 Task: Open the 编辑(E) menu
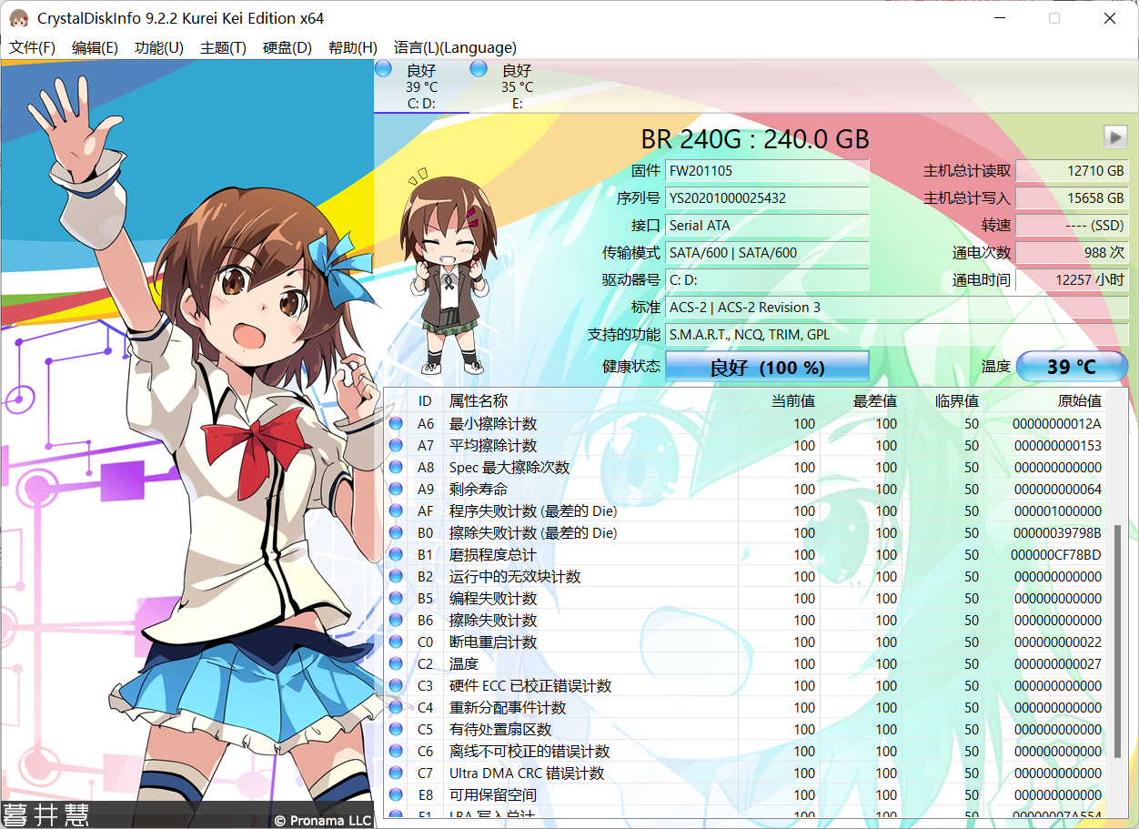(95, 47)
